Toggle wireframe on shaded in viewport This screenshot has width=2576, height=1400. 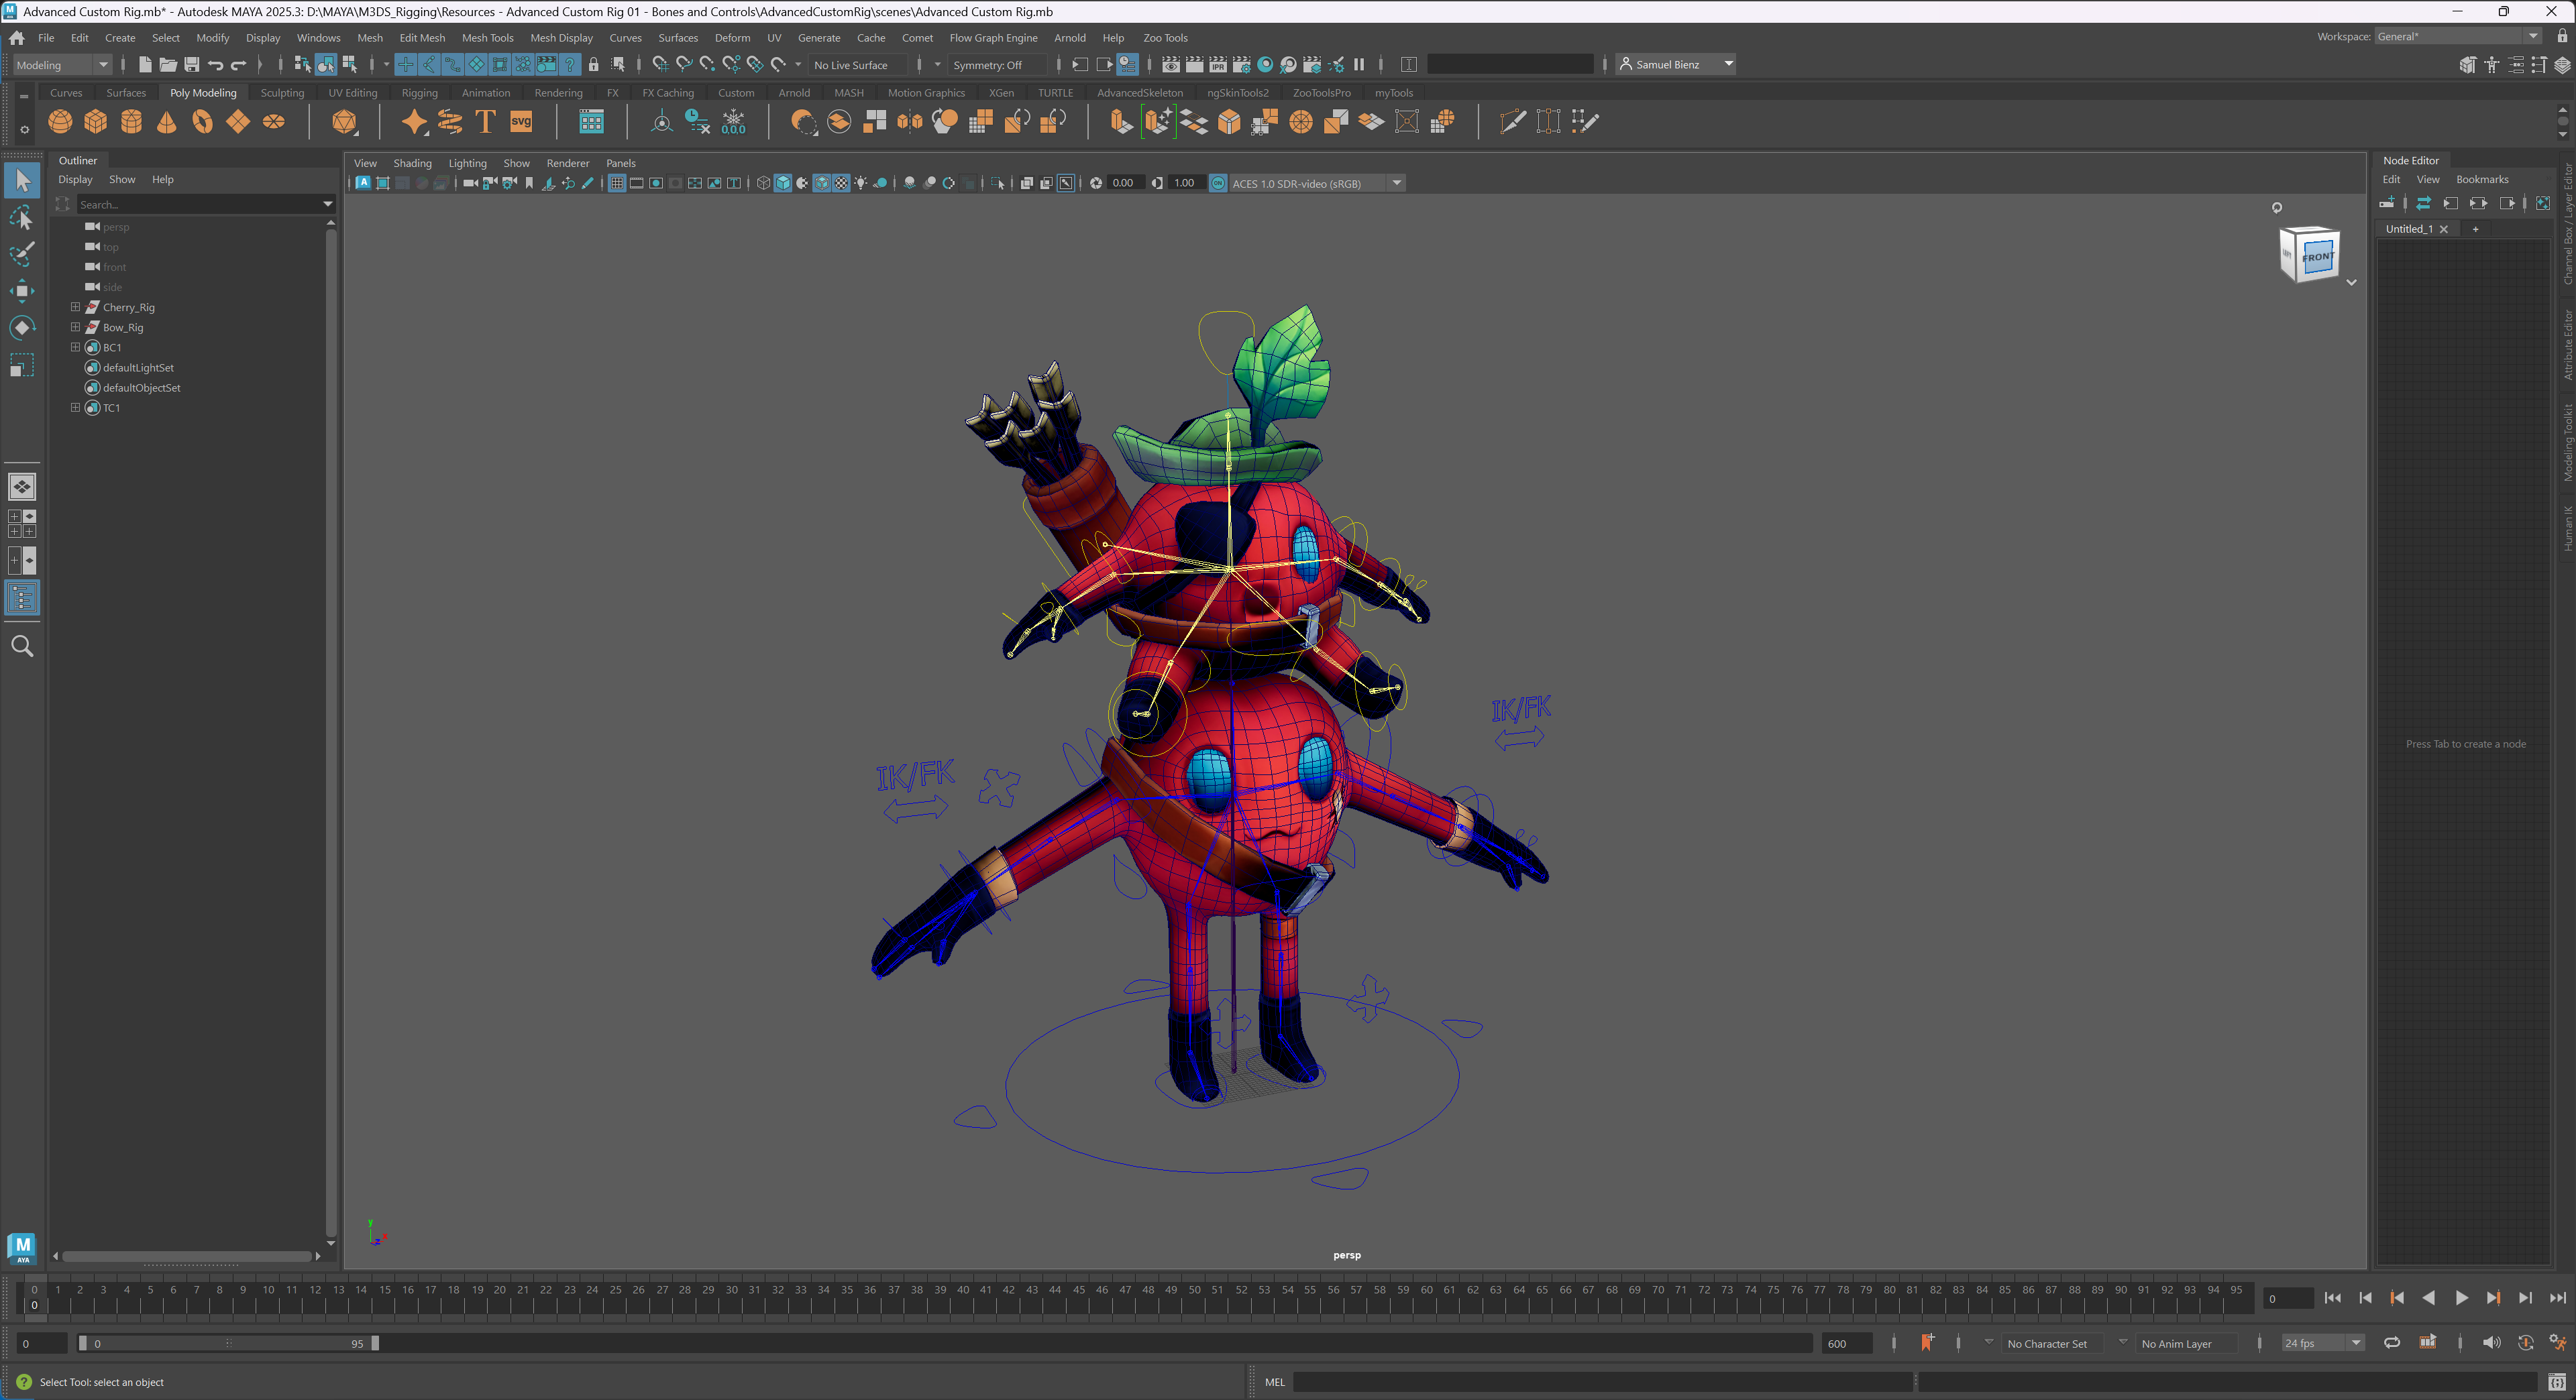pyautogui.click(x=821, y=183)
